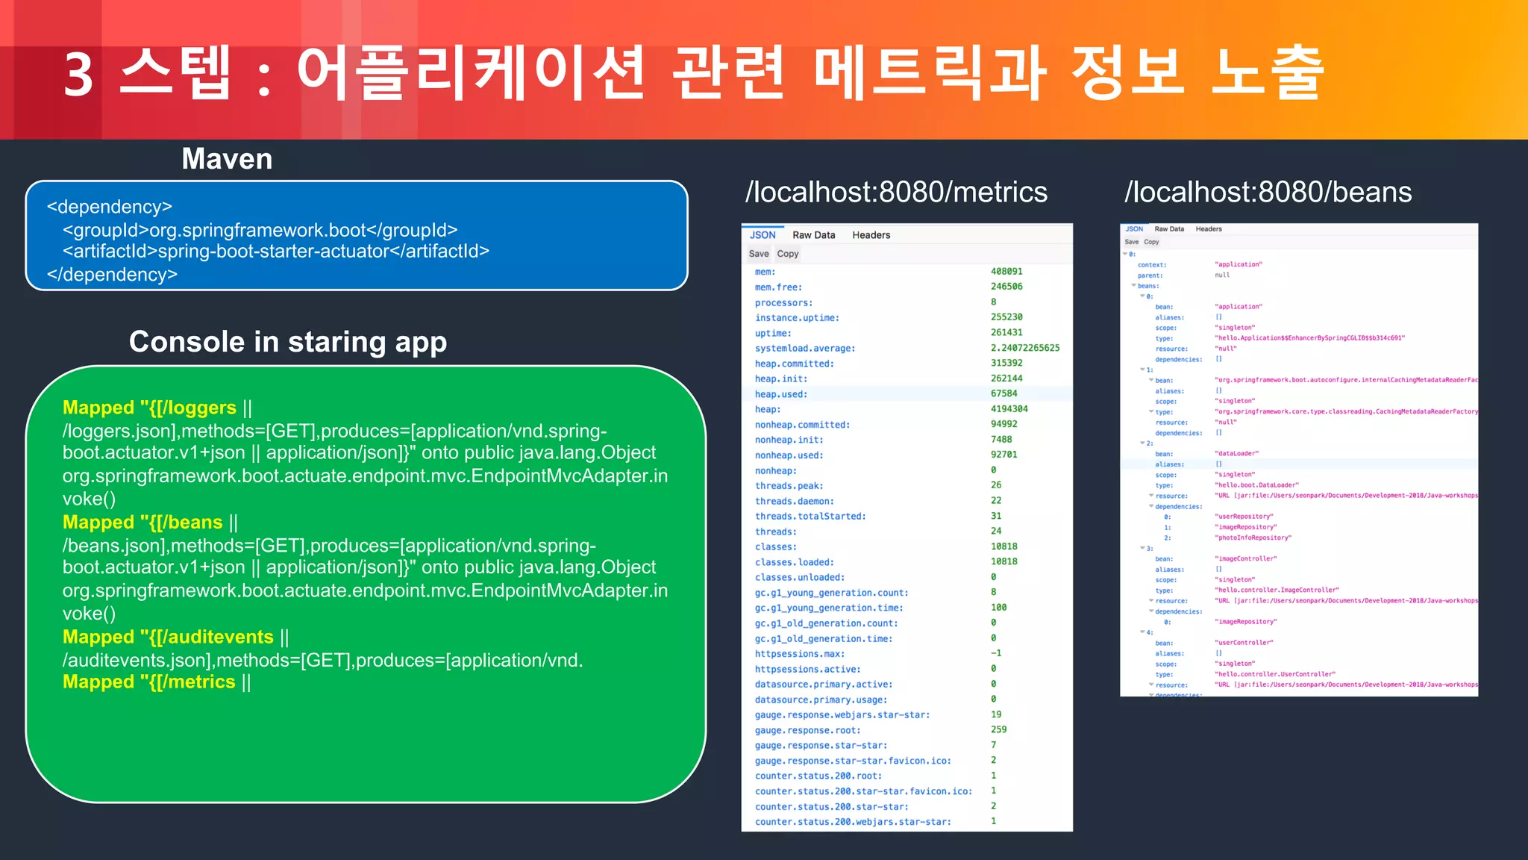
Task: Select the heap.committed: metric row
Action: click(907, 364)
